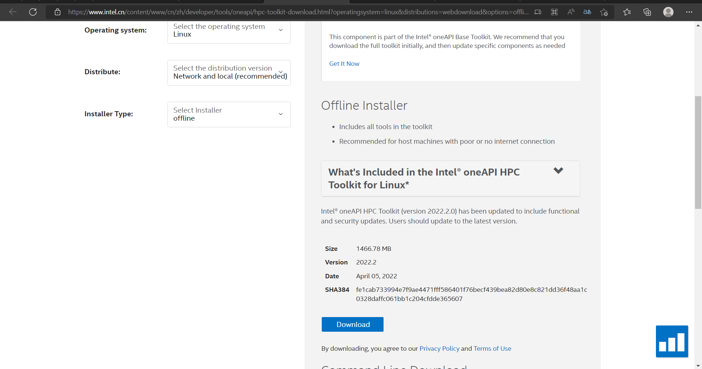Image resolution: width=702 pixels, height=369 pixels.
Task: Click the blue Download button
Action: click(352, 324)
